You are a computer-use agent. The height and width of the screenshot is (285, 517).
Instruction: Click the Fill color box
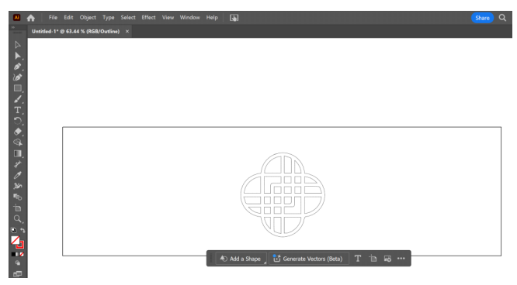point(16,240)
